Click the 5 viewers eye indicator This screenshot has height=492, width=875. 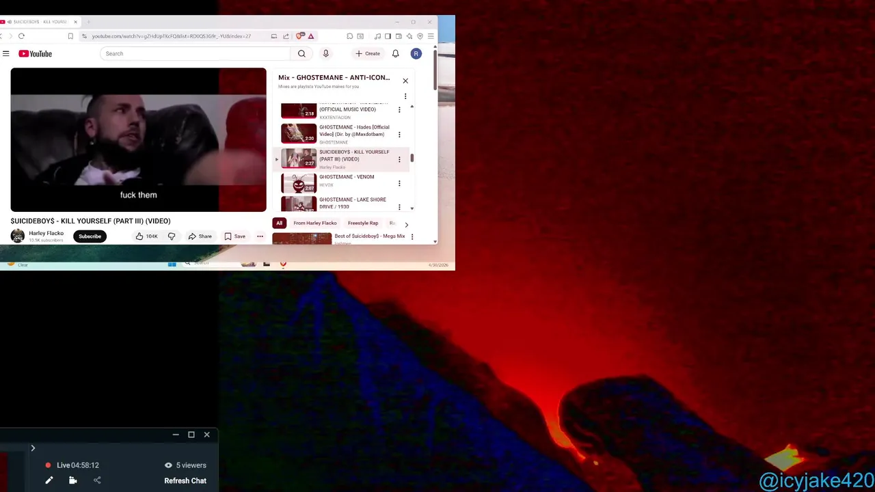[185, 465]
